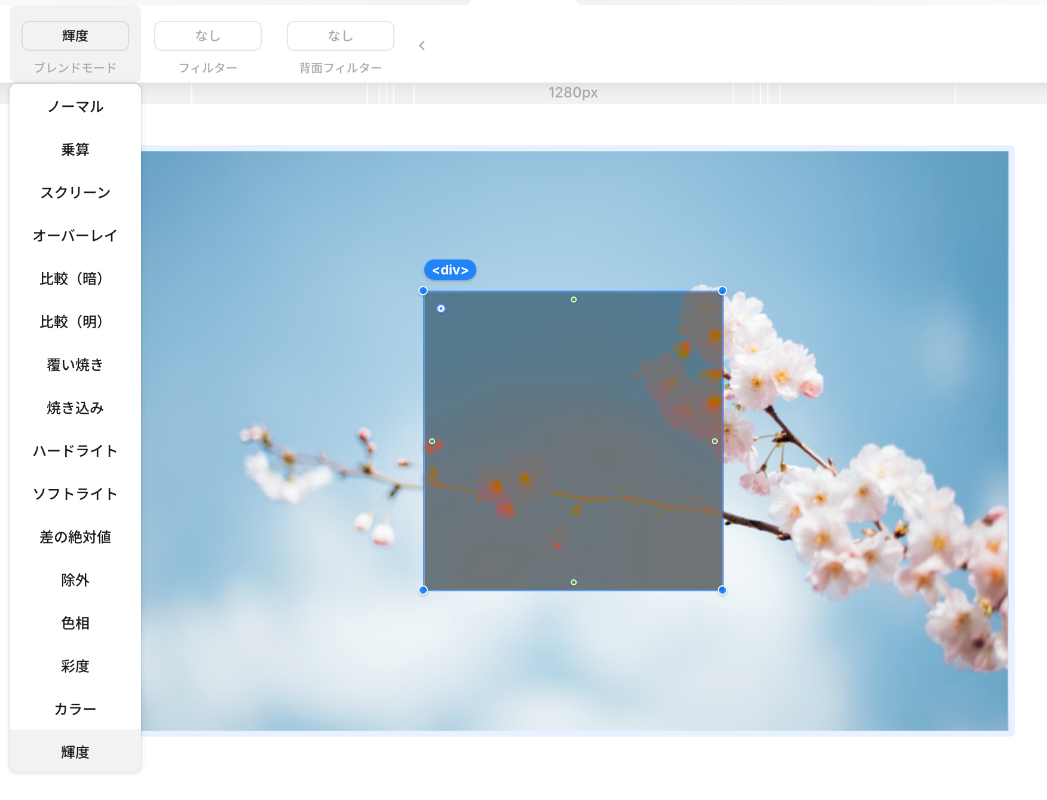Screen dimensions: 1047x800
Task: Select 比較（暗）option
Action: tap(75, 279)
